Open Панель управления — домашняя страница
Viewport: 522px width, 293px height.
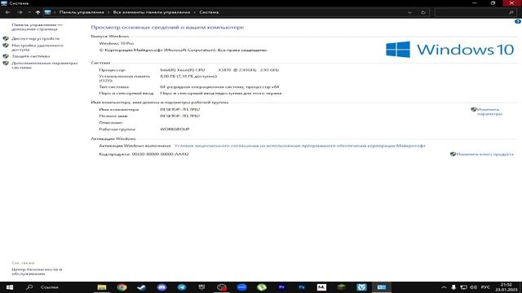coord(37,27)
